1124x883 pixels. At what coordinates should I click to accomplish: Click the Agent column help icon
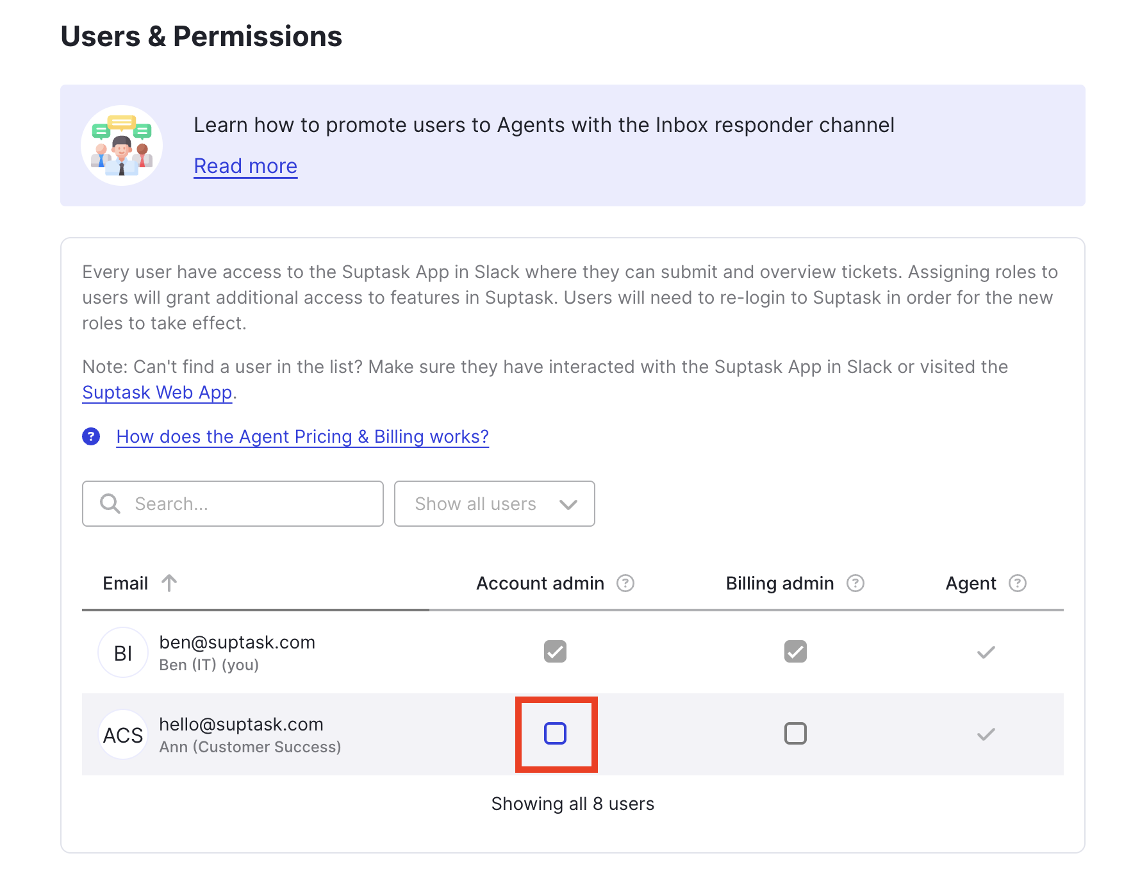click(x=1017, y=583)
